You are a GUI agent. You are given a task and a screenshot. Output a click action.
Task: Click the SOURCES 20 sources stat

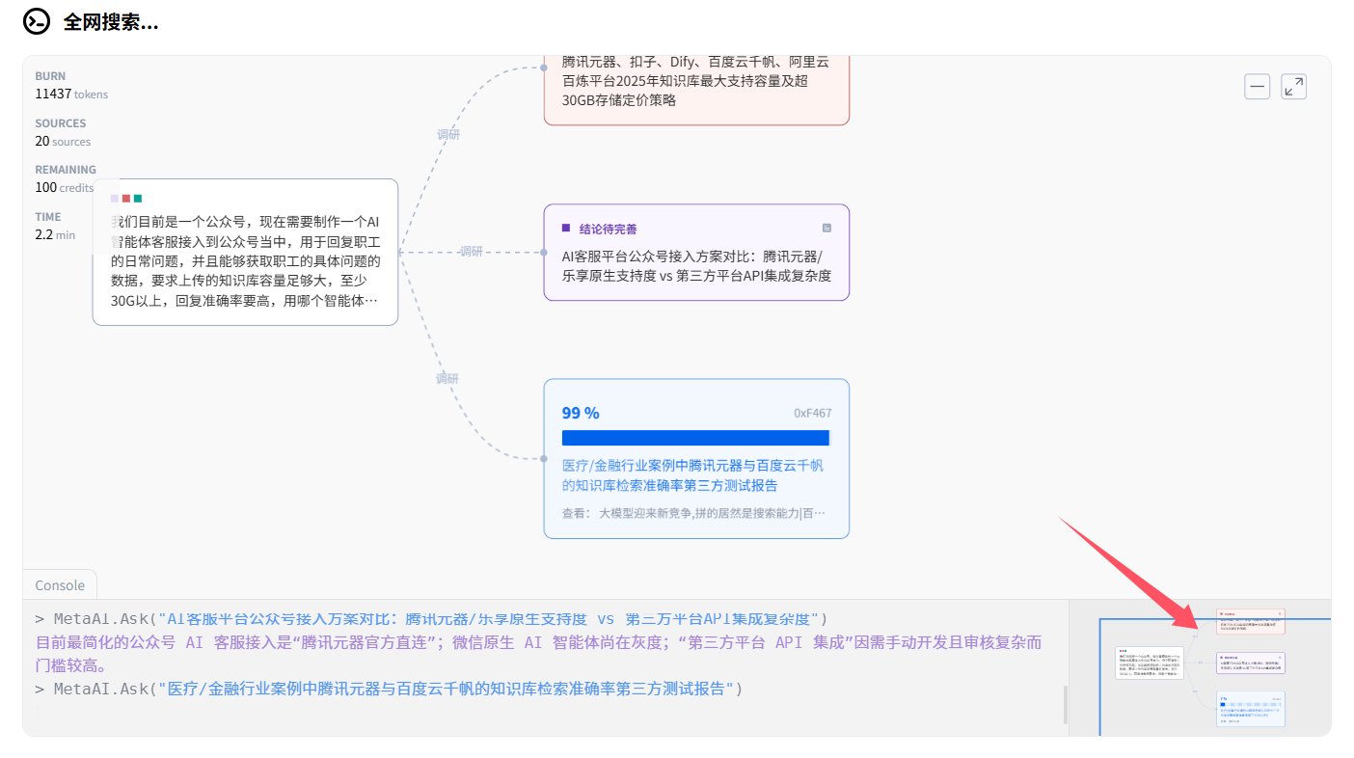(x=63, y=132)
